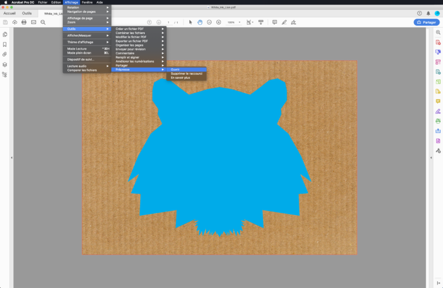Collapse the left navigation pane arrow
This screenshot has height=288, width=443.
12,158
